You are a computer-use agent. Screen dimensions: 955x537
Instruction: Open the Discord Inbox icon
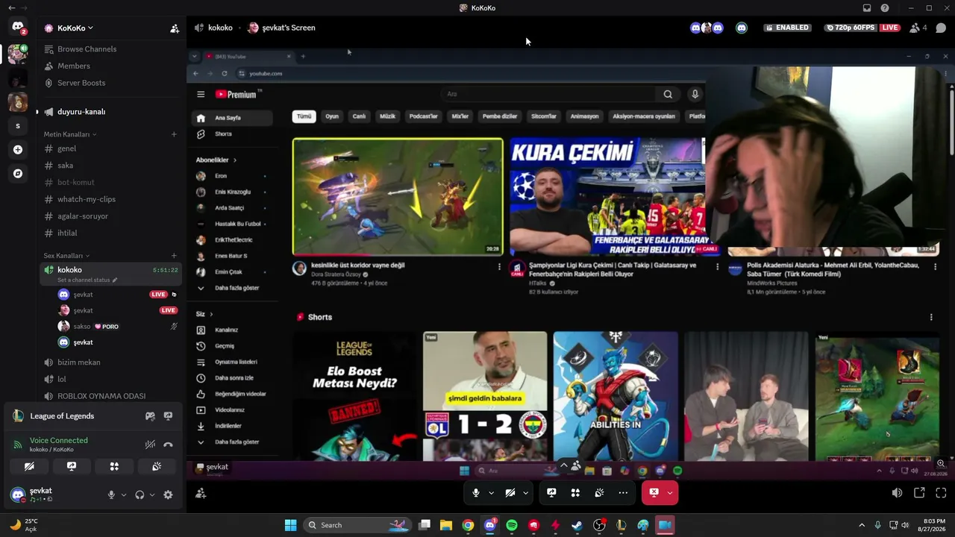(867, 8)
